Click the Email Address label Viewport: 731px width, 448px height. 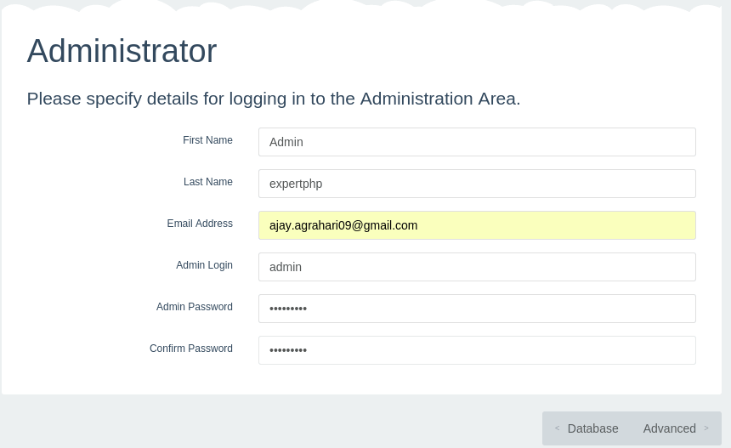click(200, 224)
